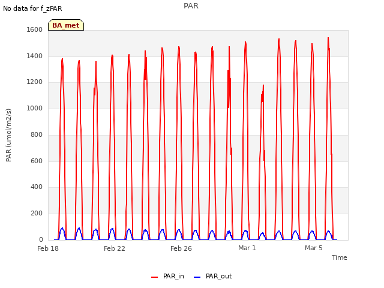Click the Feb 18 x-axis tick label
This screenshot has width=384, height=288.
pos(48,248)
